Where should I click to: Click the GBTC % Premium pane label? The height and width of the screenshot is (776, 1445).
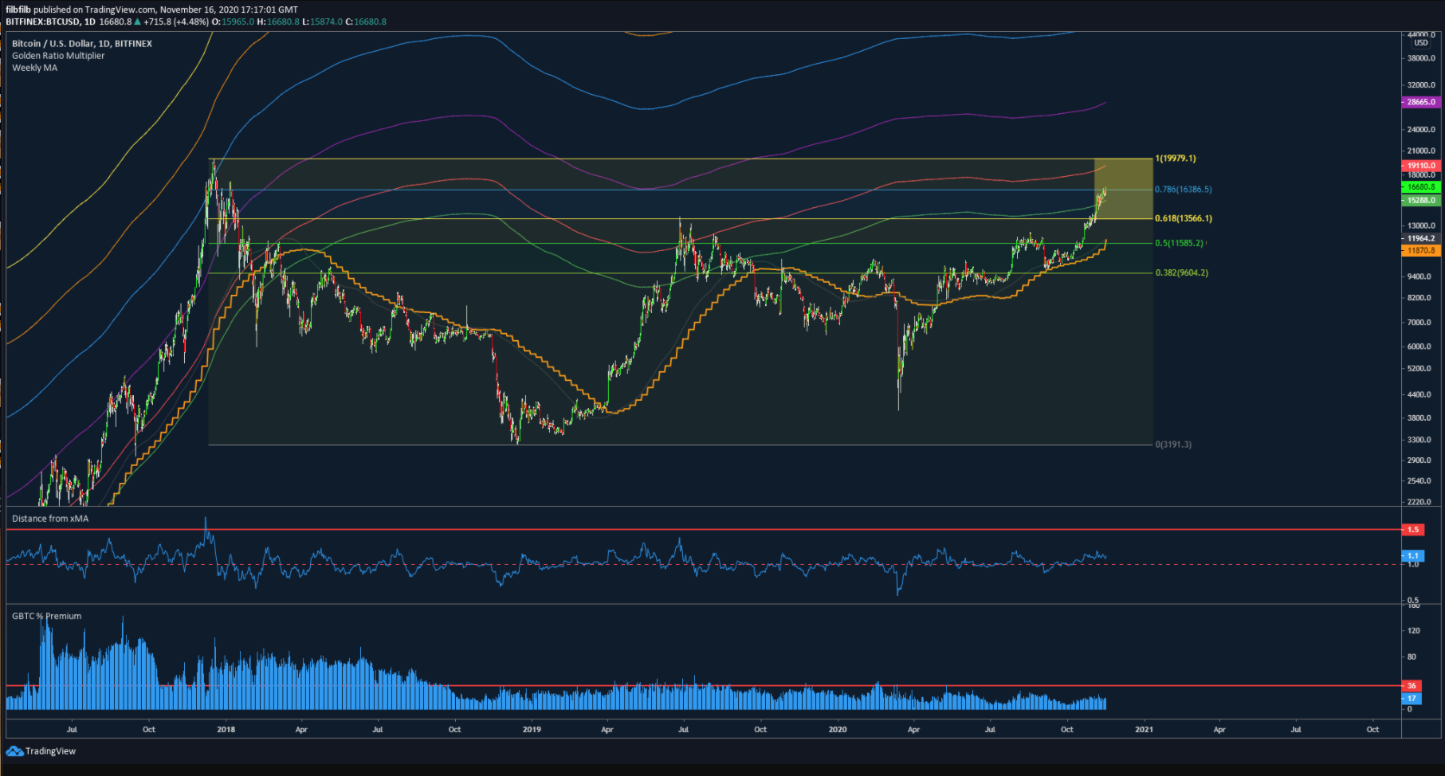(46, 616)
